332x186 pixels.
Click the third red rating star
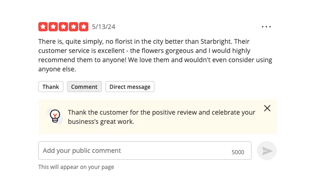[x=63, y=27]
